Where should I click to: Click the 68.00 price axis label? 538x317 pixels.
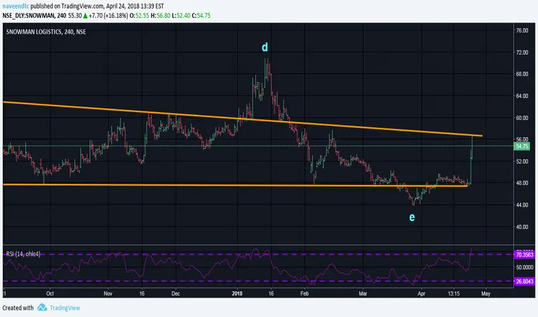coord(522,74)
